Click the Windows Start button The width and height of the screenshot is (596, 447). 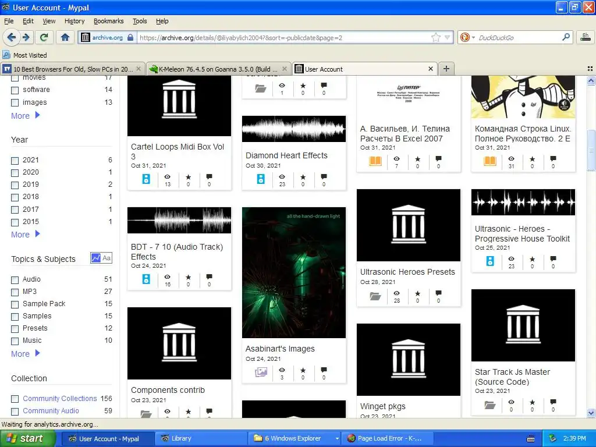coord(28,438)
